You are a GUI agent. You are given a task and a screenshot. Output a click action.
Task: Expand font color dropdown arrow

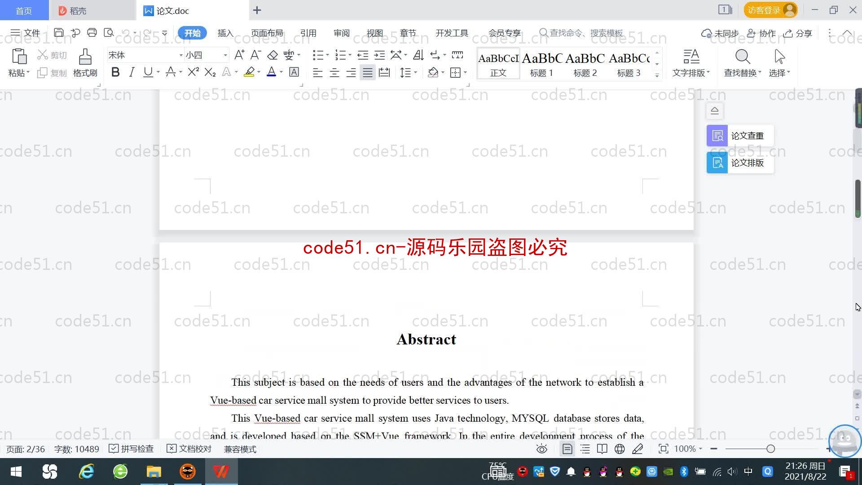pyautogui.click(x=281, y=72)
